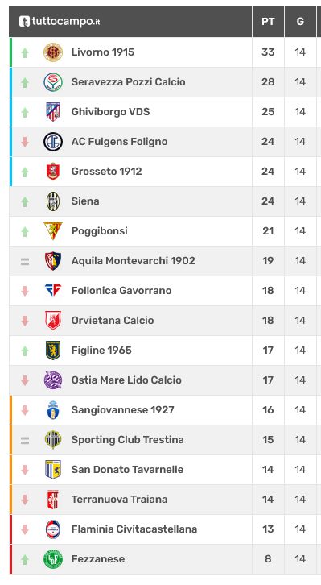The width and height of the screenshot is (321, 585).
Task: Click the green up arrow beside Figline 1965
Action: coord(25,351)
